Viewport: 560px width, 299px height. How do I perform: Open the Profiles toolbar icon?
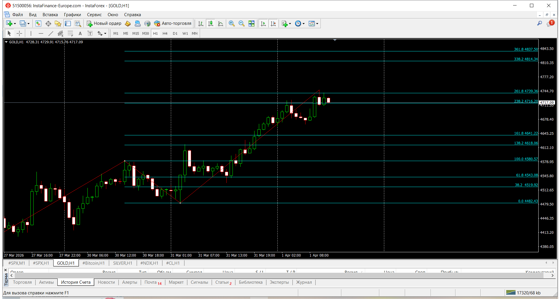pyautogui.click(x=24, y=24)
